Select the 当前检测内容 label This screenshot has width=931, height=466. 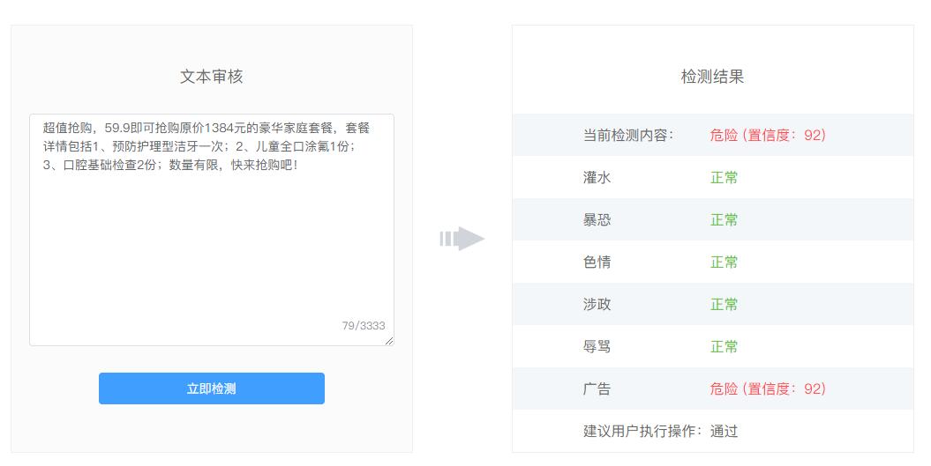pos(627,136)
